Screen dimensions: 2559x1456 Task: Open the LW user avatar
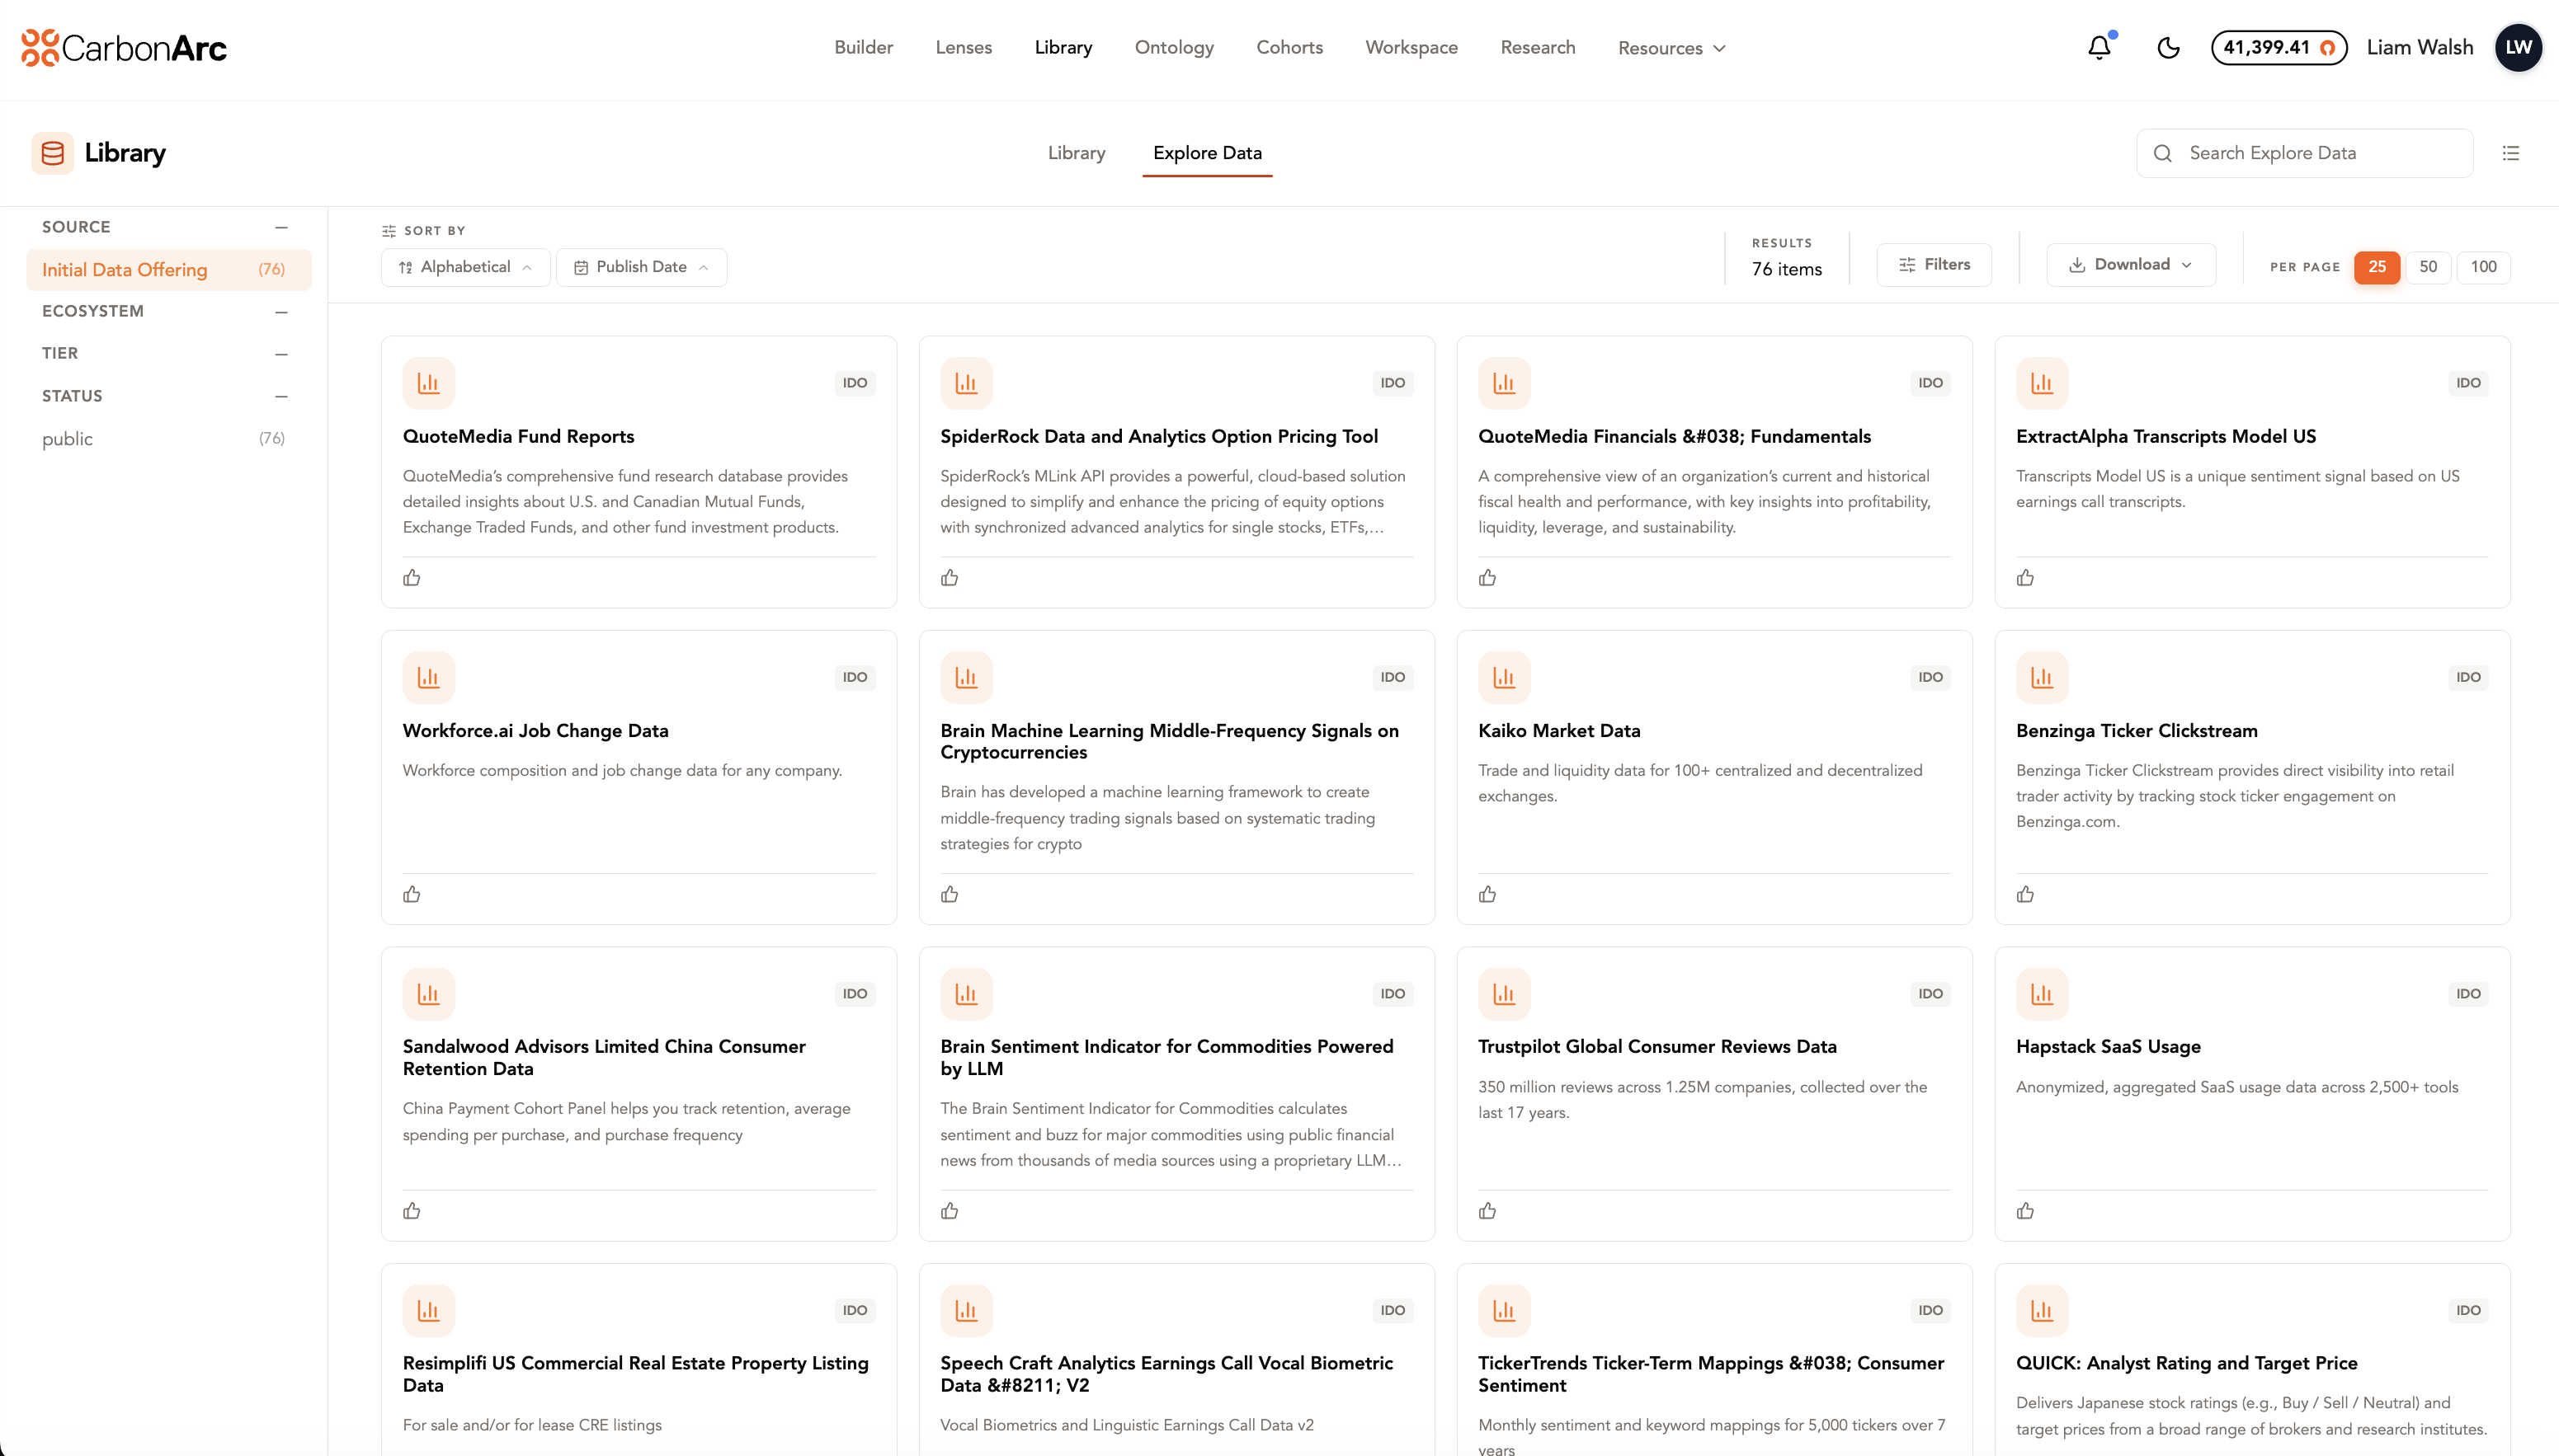point(2518,47)
